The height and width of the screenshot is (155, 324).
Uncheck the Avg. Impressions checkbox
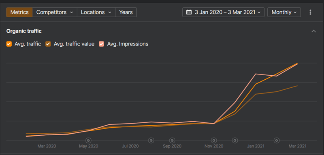click(x=102, y=44)
